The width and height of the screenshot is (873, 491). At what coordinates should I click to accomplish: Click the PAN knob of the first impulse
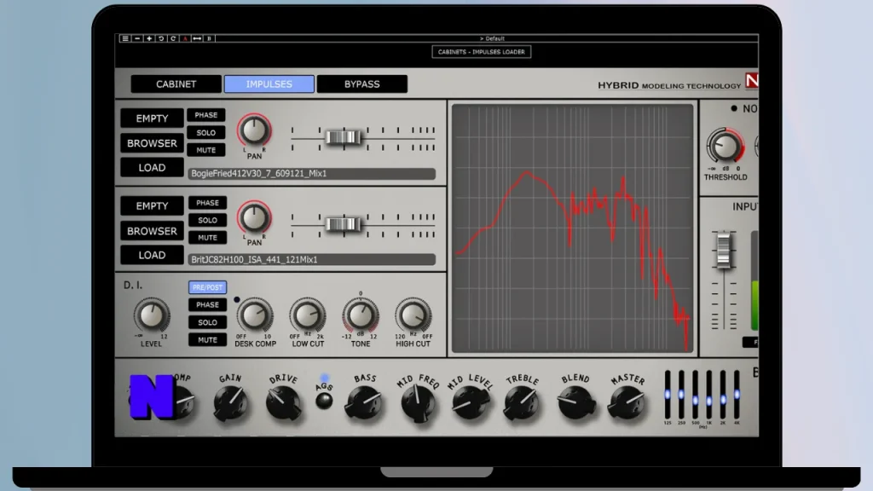pos(254,130)
